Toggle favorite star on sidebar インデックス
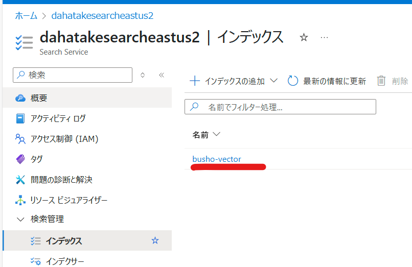This screenshot has height=267, width=412. click(x=155, y=240)
